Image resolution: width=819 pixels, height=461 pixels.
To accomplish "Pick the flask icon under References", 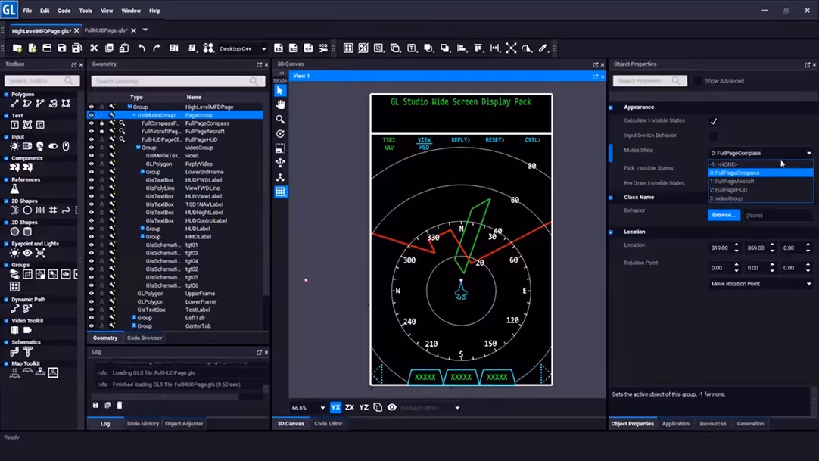I will [14, 188].
